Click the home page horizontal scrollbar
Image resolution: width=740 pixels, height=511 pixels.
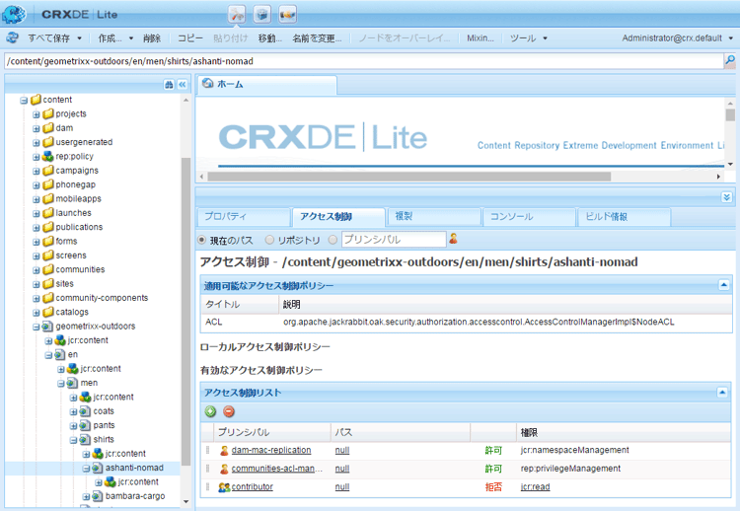pyautogui.click(x=408, y=177)
